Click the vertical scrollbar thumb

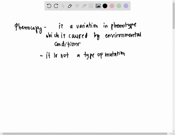pos(174,16)
